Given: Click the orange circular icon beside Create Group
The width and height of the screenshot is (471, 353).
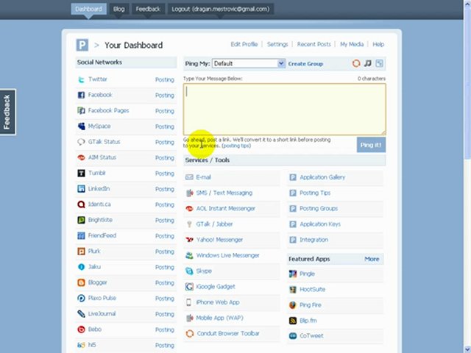Looking at the screenshot, I should 357,64.
